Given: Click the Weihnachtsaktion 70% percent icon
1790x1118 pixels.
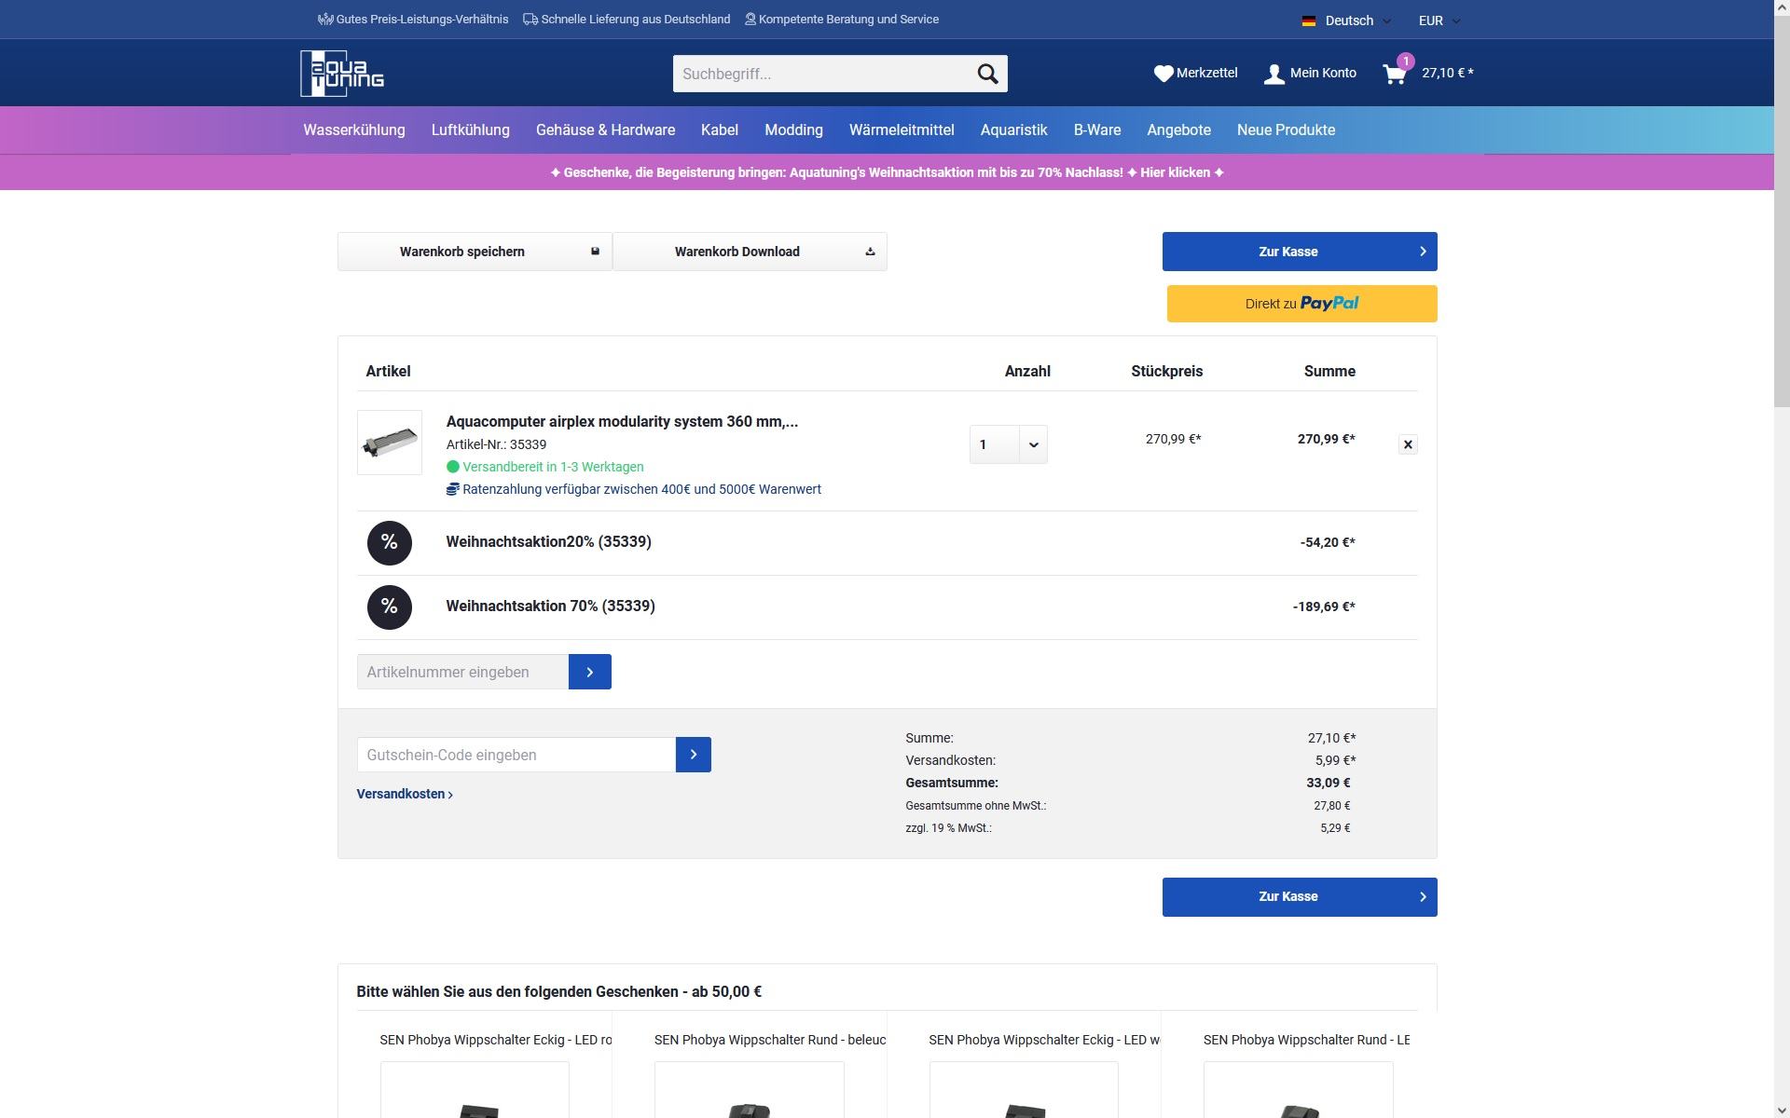Looking at the screenshot, I should tap(390, 607).
